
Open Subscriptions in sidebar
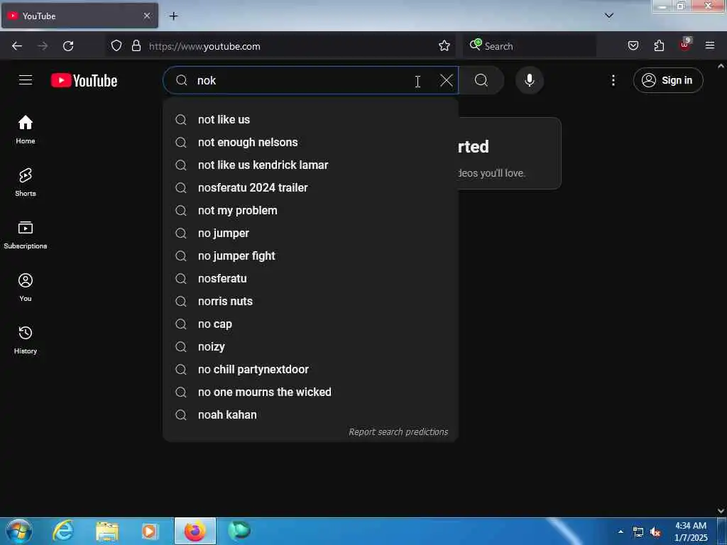click(x=26, y=235)
